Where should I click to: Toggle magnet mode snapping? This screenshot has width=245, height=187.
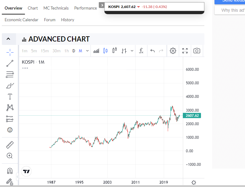pos(10,171)
